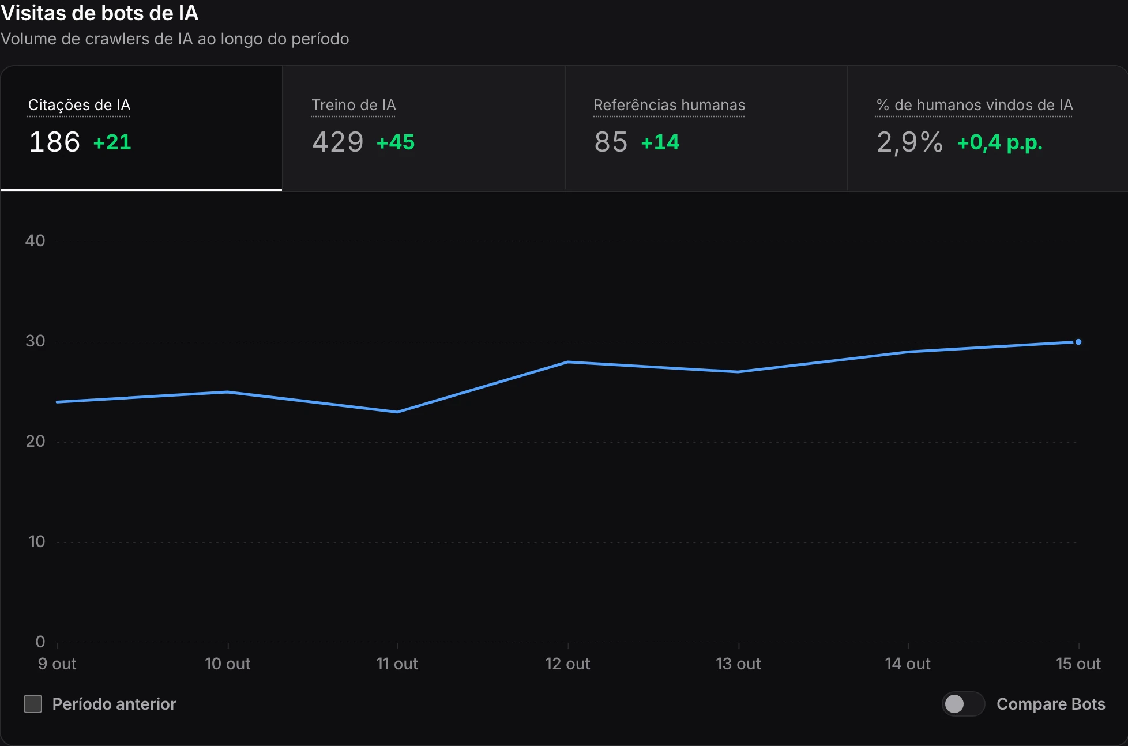Click the 40 y-axis label
The width and height of the screenshot is (1128, 746).
click(x=35, y=240)
